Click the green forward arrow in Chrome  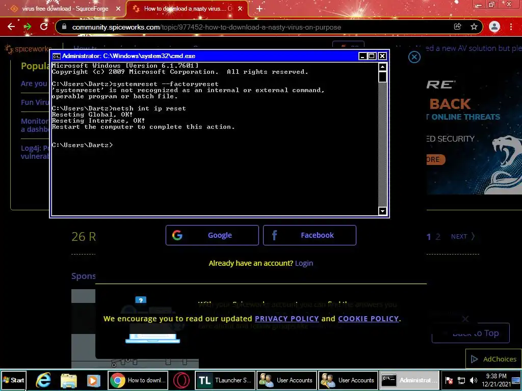[28, 26]
